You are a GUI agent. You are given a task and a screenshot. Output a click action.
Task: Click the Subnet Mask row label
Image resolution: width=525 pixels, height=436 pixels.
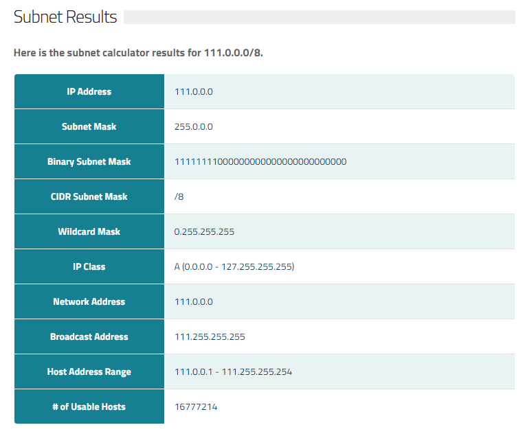tap(89, 127)
